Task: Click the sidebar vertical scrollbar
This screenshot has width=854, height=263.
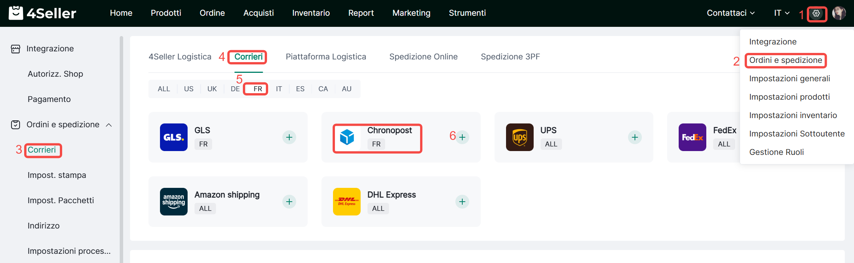Action: click(121, 150)
